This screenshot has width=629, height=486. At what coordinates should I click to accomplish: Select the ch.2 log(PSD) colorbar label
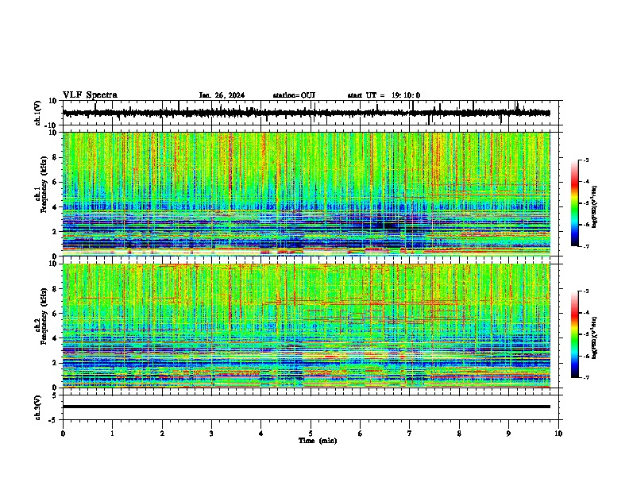pyautogui.click(x=595, y=337)
